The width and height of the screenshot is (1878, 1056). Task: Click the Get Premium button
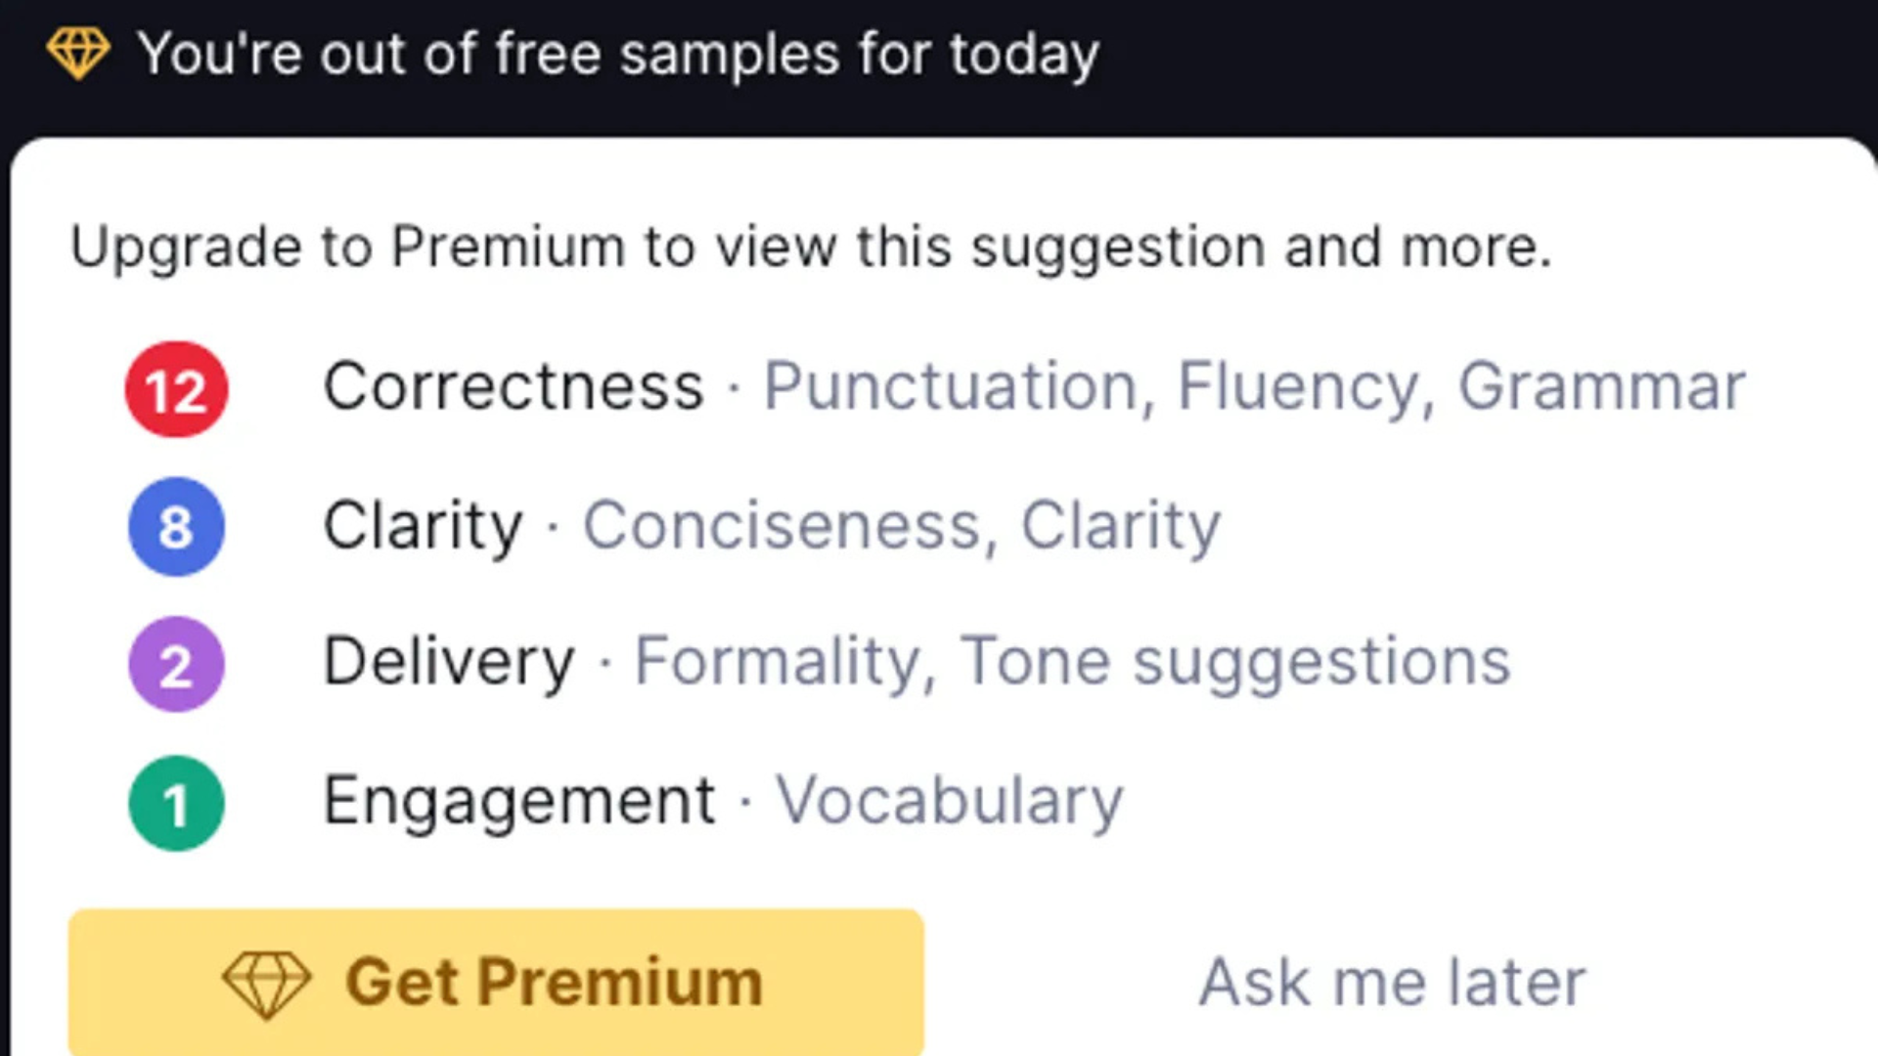pos(494,981)
